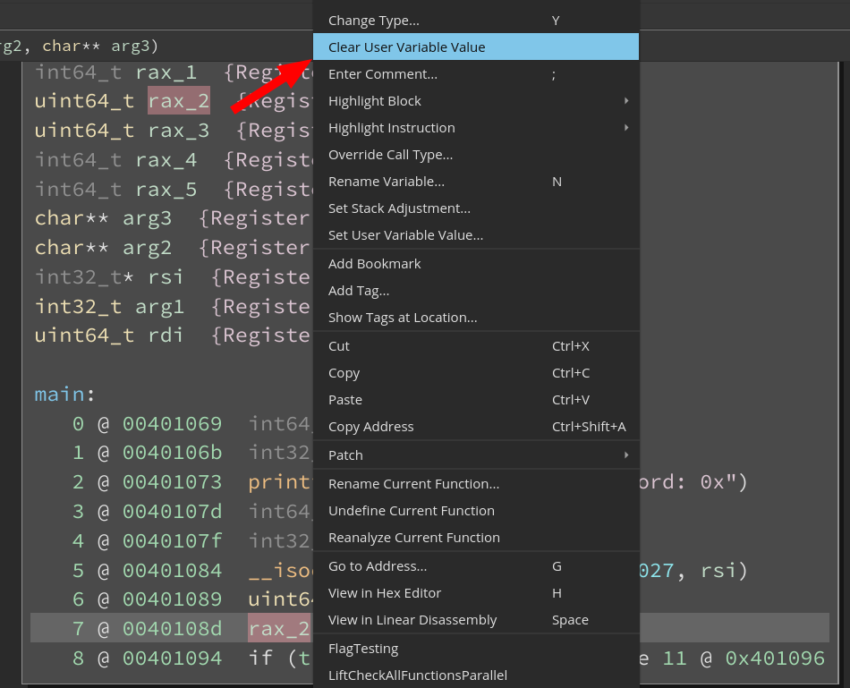
Task: Select LiftCheckAllFunctionsParallel entry
Action: [x=476, y=675]
